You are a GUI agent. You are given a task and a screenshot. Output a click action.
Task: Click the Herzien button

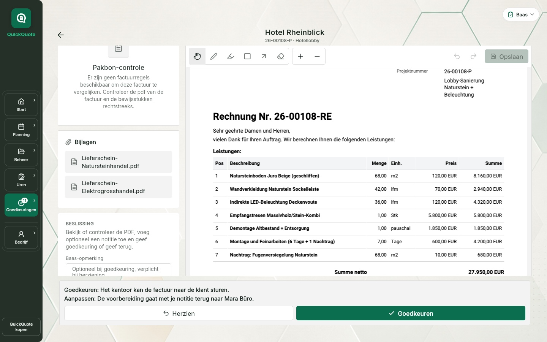[x=179, y=313]
